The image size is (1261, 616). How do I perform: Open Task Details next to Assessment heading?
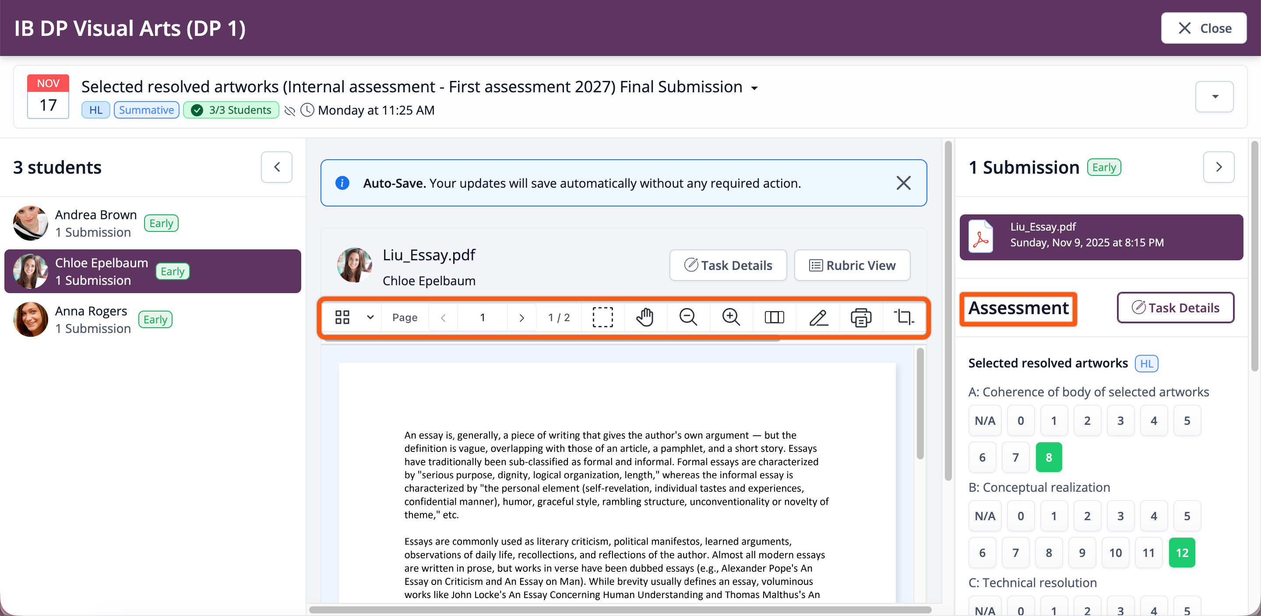tap(1175, 308)
